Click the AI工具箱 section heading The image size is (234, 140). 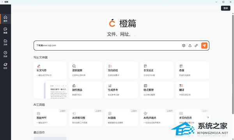point(39,105)
